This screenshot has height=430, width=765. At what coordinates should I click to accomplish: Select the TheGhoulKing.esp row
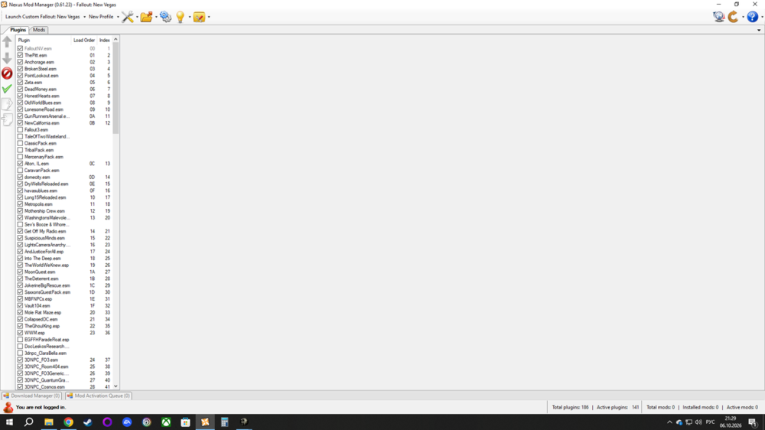pos(64,326)
